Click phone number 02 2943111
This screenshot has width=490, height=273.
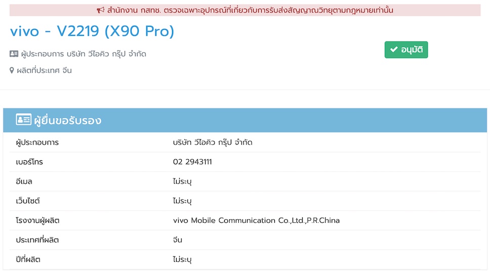point(192,162)
